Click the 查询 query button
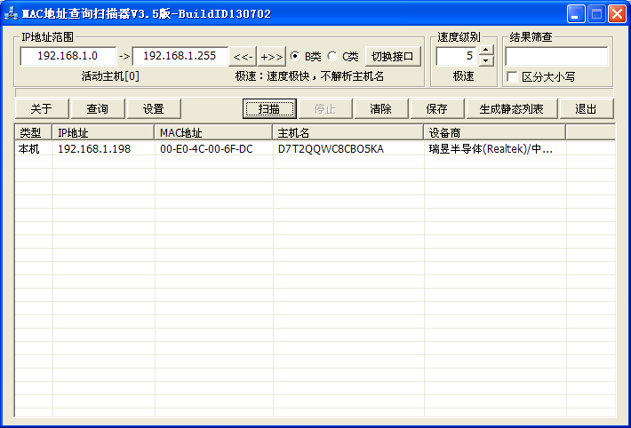 tap(97, 109)
